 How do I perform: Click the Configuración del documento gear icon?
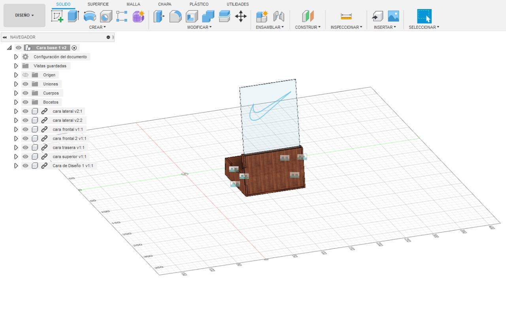[x=25, y=57]
